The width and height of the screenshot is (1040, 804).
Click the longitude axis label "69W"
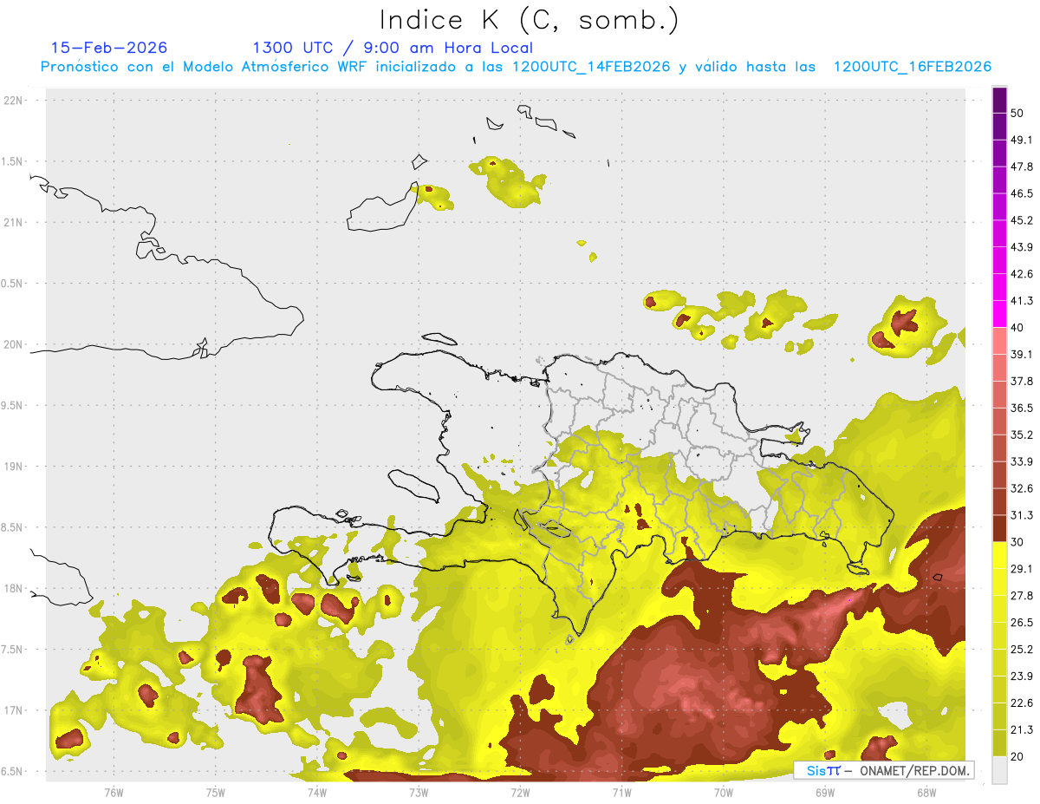click(825, 793)
